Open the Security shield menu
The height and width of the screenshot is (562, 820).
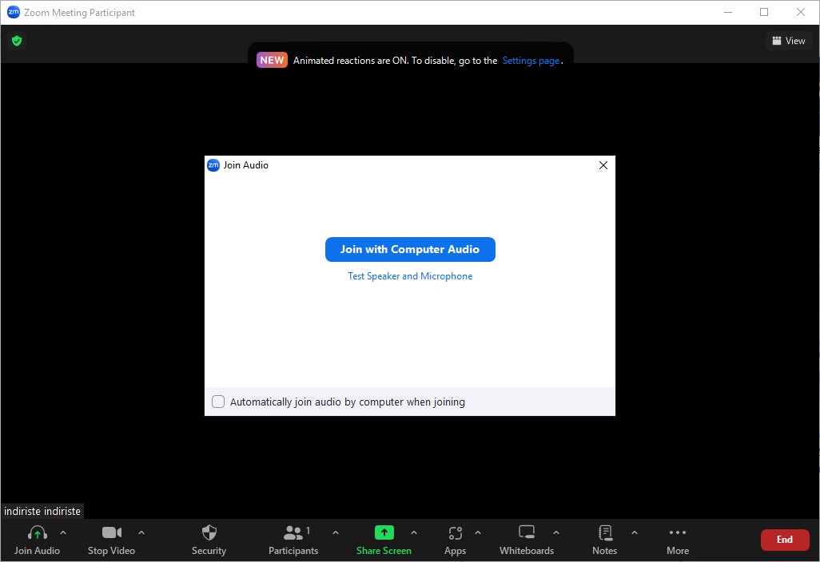[209, 540]
